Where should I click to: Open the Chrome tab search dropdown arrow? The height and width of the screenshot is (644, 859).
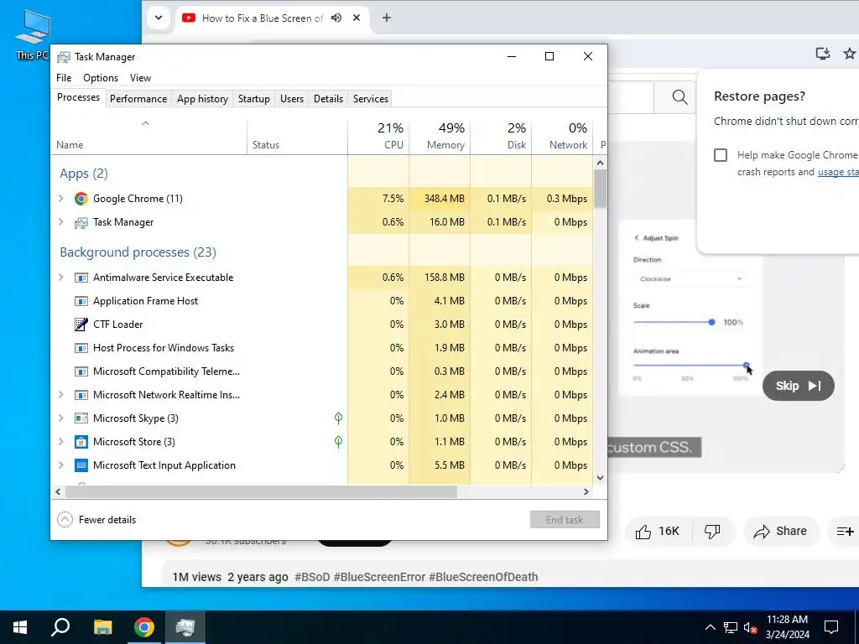[x=159, y=18]
